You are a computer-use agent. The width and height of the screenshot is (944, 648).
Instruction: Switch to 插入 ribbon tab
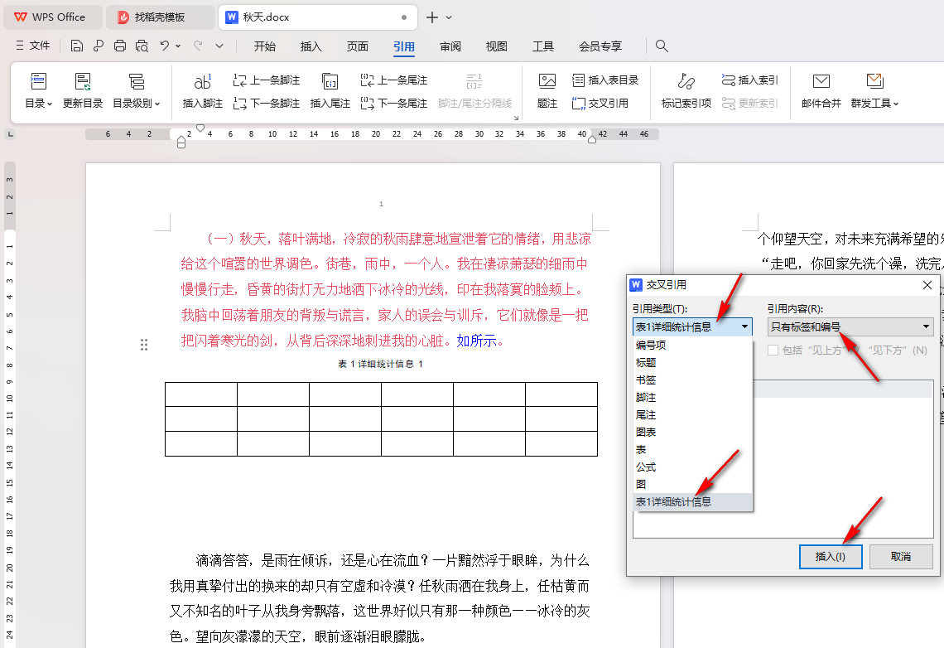(x=311, y=46)
